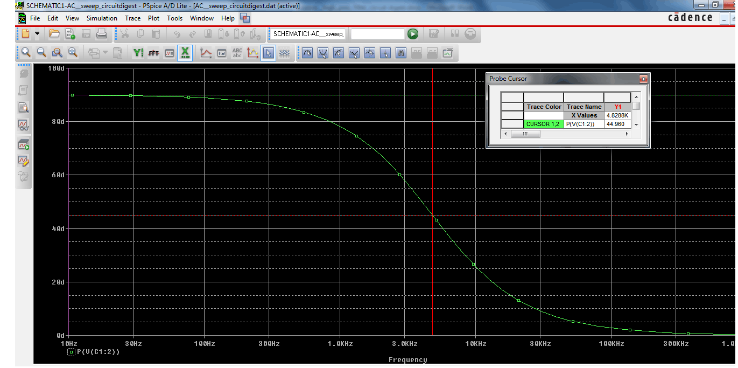Toggle Mark Data Points icon
This screenshot has width=738, height=368.
[x=252, y=53]
